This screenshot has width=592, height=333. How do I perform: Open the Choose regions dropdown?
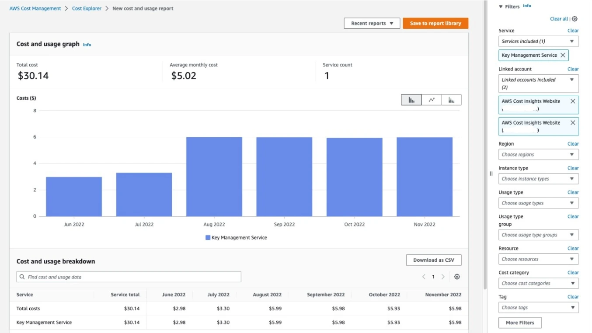(538, 154)
